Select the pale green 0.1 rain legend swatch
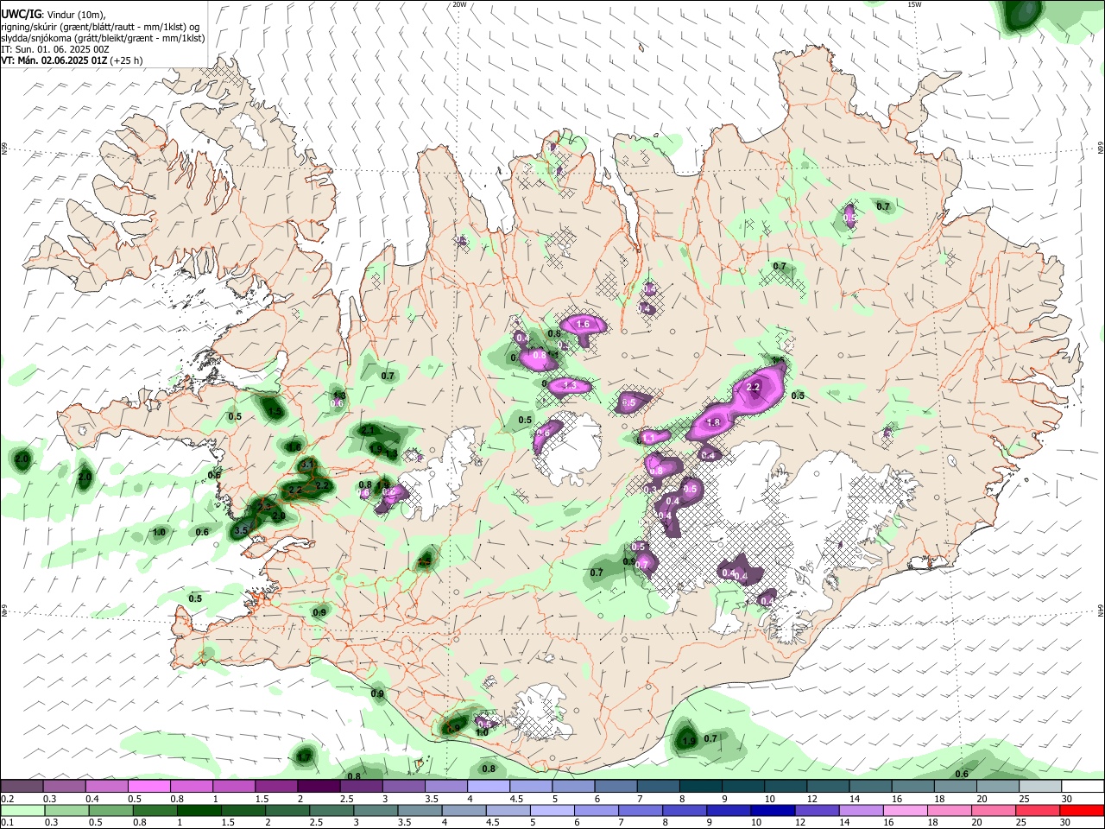The image size is (1105, 829). point(22,811)
